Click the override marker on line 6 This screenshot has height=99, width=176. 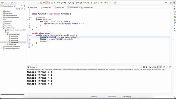pyautogui.click(x=28, y=20)
